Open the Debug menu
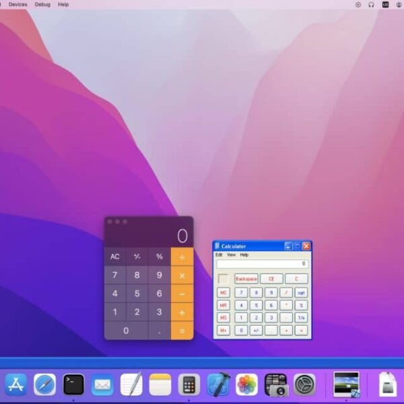Screen dimensions: 404x404 tap(42, 5)
